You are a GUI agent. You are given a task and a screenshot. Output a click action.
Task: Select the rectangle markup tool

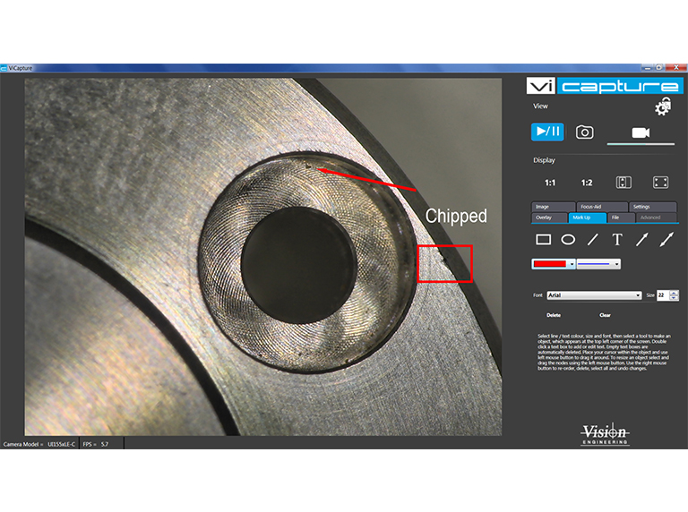543,240
